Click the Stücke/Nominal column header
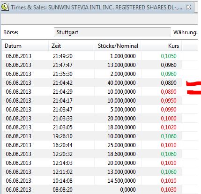Image resolution: width=201 pixels, height=194 pixels. tap(118, 46)
